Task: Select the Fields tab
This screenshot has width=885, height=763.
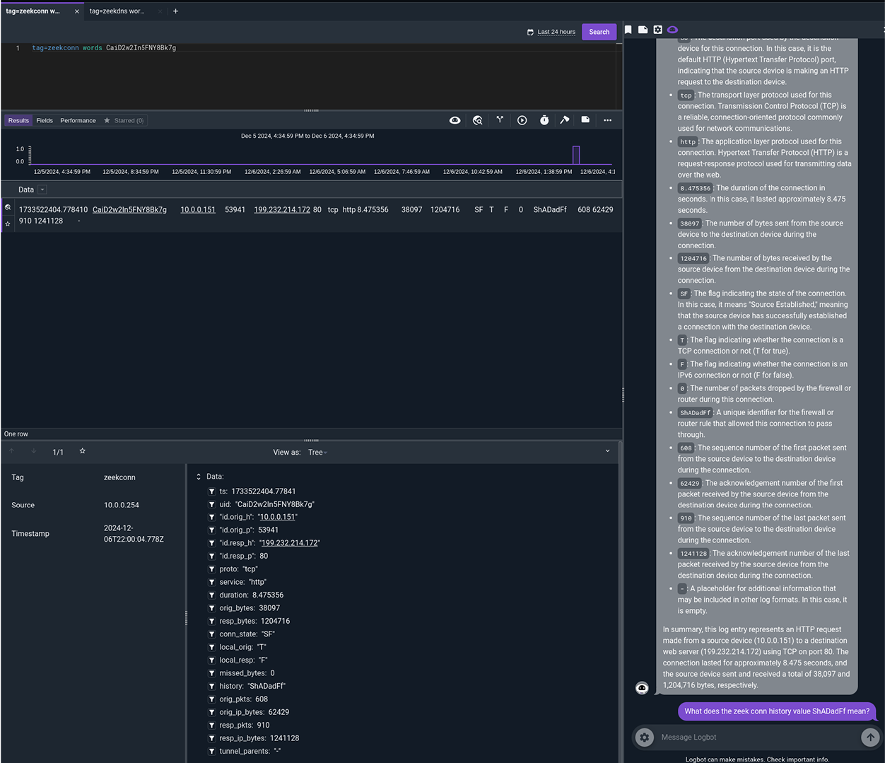Action: tap(45, 121)
